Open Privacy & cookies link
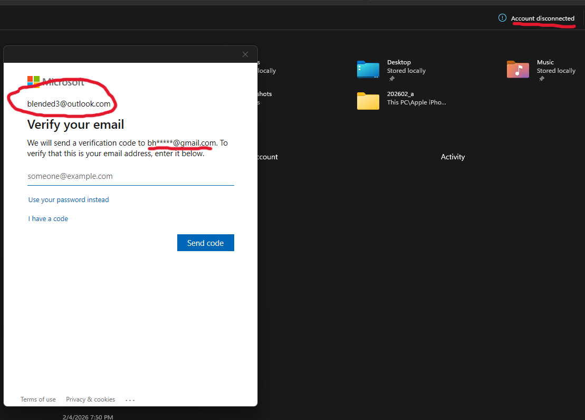The image size is (585, 420). click(91, 399)
